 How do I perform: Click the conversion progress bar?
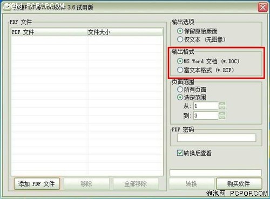click(x=215, y=173)
